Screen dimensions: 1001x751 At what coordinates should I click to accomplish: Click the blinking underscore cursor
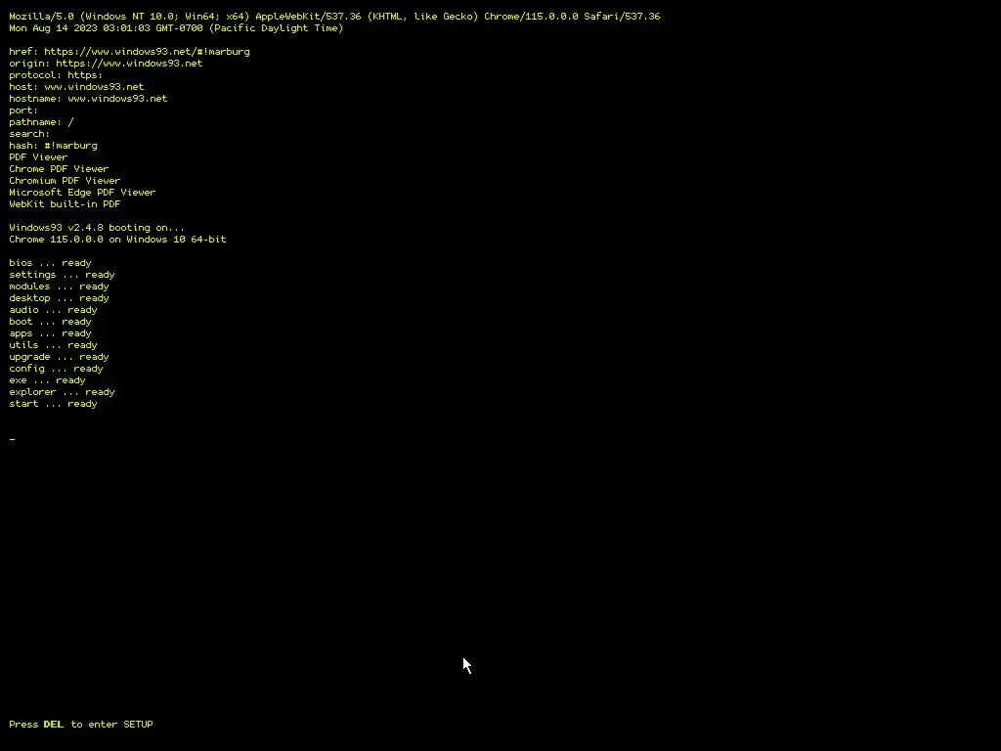click(x=12, y=439)
